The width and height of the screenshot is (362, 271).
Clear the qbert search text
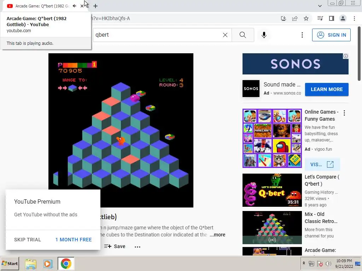click(x=225, y=35)
